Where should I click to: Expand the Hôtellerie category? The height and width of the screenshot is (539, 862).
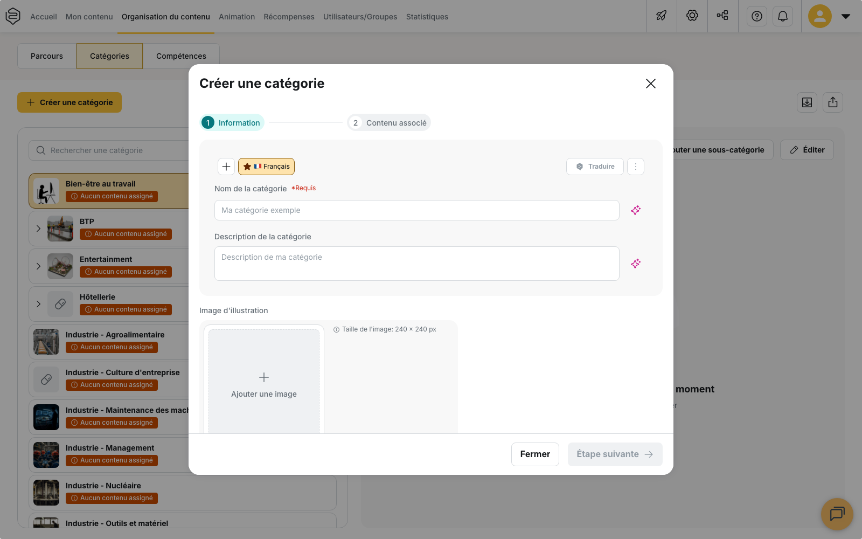tap(38, 304)
